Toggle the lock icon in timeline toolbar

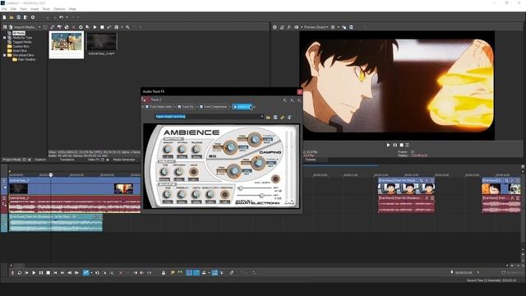tap(164, 273)
